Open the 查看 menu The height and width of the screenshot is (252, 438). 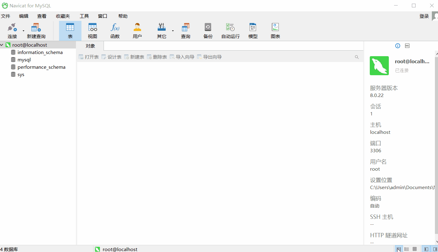[x=42, y=16]
